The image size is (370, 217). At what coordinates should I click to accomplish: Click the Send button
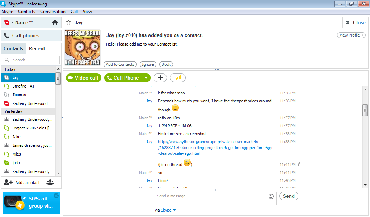(289, 196)
